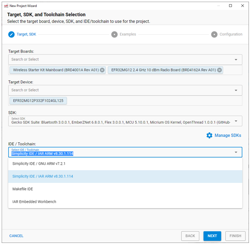Click the Examples step circle icon
The height and width of the screenshot is (245, 251).
pos(114,34)
